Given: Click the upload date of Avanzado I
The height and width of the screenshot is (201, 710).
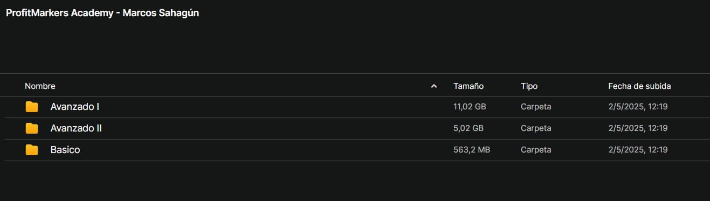Looking at the screenshot, I should click(638, 107).
